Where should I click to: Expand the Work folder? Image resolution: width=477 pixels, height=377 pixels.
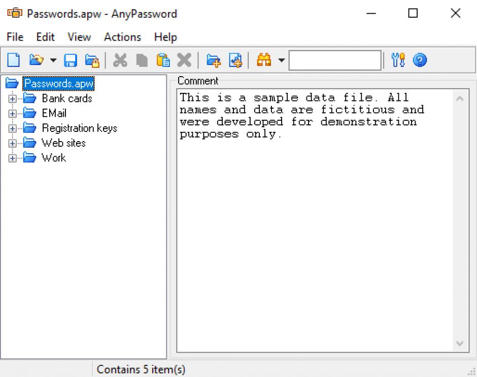coord(13,158)
